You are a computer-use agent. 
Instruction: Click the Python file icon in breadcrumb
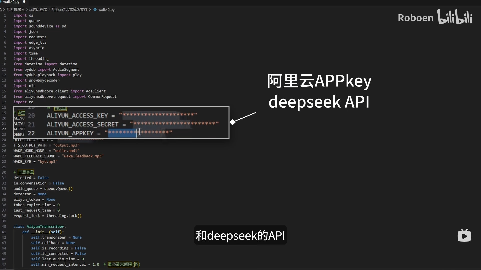pos(95,10)
